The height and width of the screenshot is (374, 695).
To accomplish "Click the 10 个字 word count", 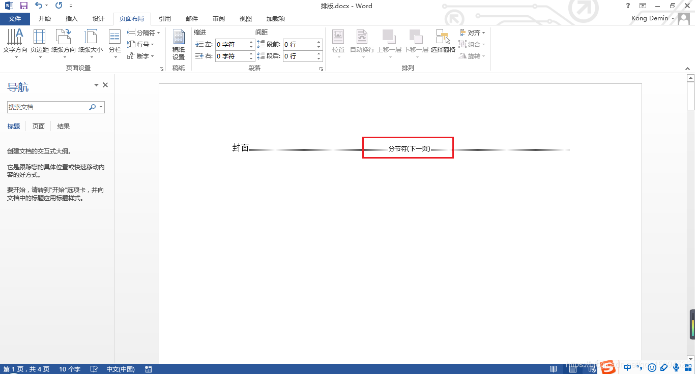I will [70, 369].
